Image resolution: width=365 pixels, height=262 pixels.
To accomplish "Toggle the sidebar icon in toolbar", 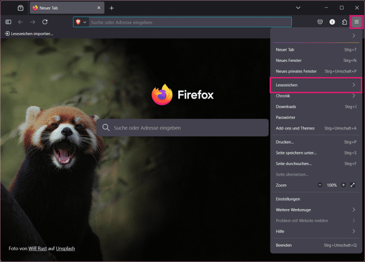I will coord(8,22).
